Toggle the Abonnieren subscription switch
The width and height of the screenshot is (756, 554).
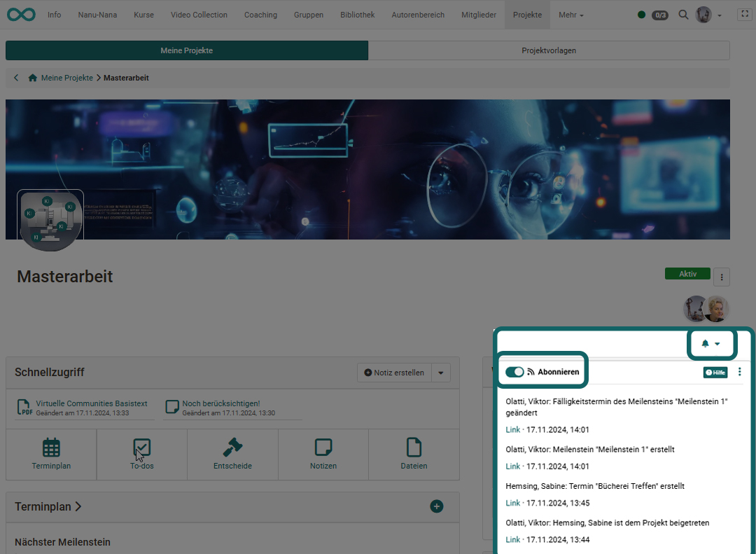point(514,372)
